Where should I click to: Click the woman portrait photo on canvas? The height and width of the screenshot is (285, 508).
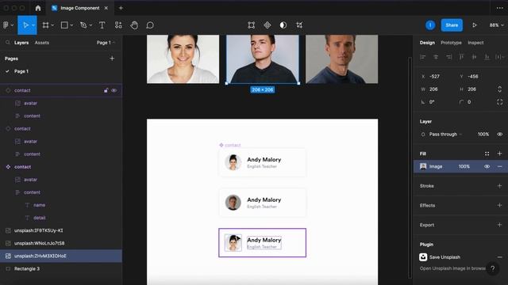183,59
